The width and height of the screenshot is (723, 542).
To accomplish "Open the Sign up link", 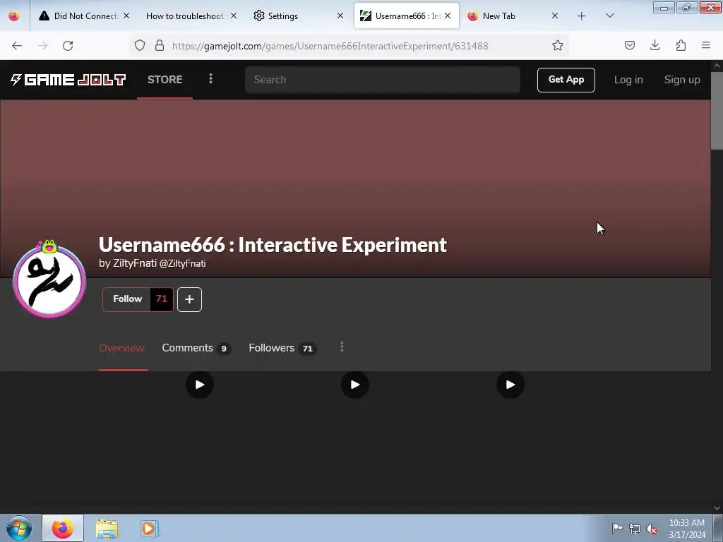I will 681,80.
